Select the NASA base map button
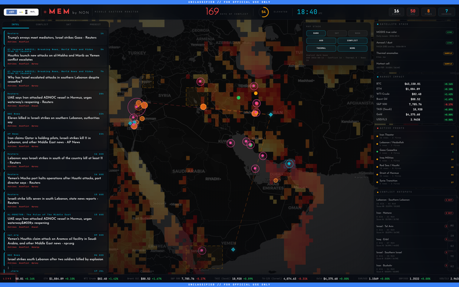Image resolution: width=459 pixels, height=287 pixels. click(357, 33)
